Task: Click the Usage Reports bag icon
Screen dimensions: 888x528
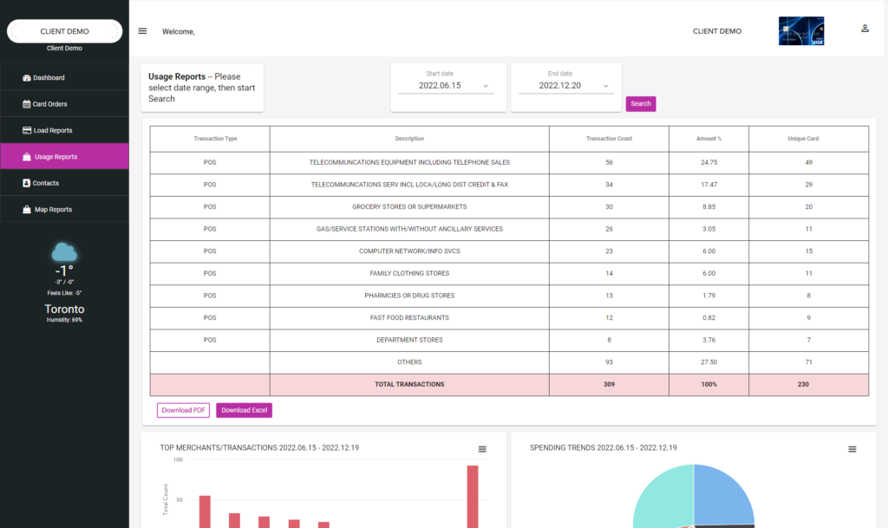Action: pyautogui.click(x=27, y=157)
